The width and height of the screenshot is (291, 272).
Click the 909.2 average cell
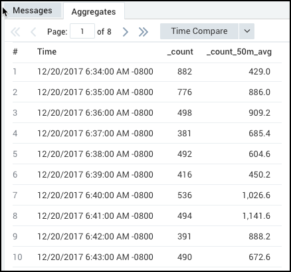pos(259,113)
